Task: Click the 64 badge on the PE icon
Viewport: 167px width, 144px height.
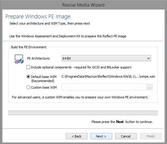Action: (17, 62)
